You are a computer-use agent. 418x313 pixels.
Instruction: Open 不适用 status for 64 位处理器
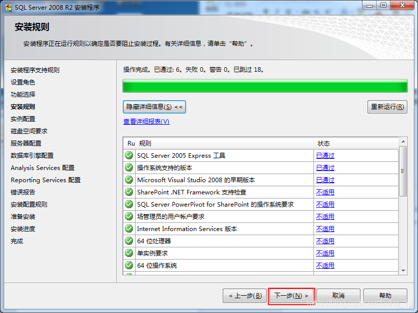click(x=325, y=241)
